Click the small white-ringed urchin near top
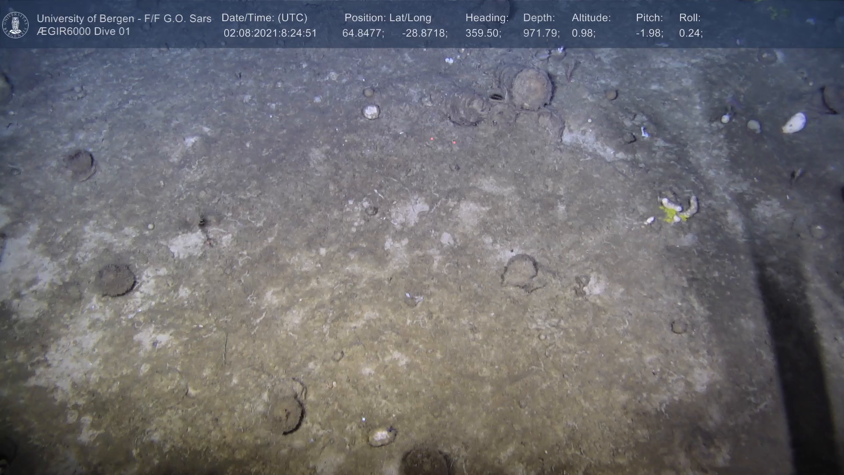Screen dimensions: 844x475 [x=371, y=111]
